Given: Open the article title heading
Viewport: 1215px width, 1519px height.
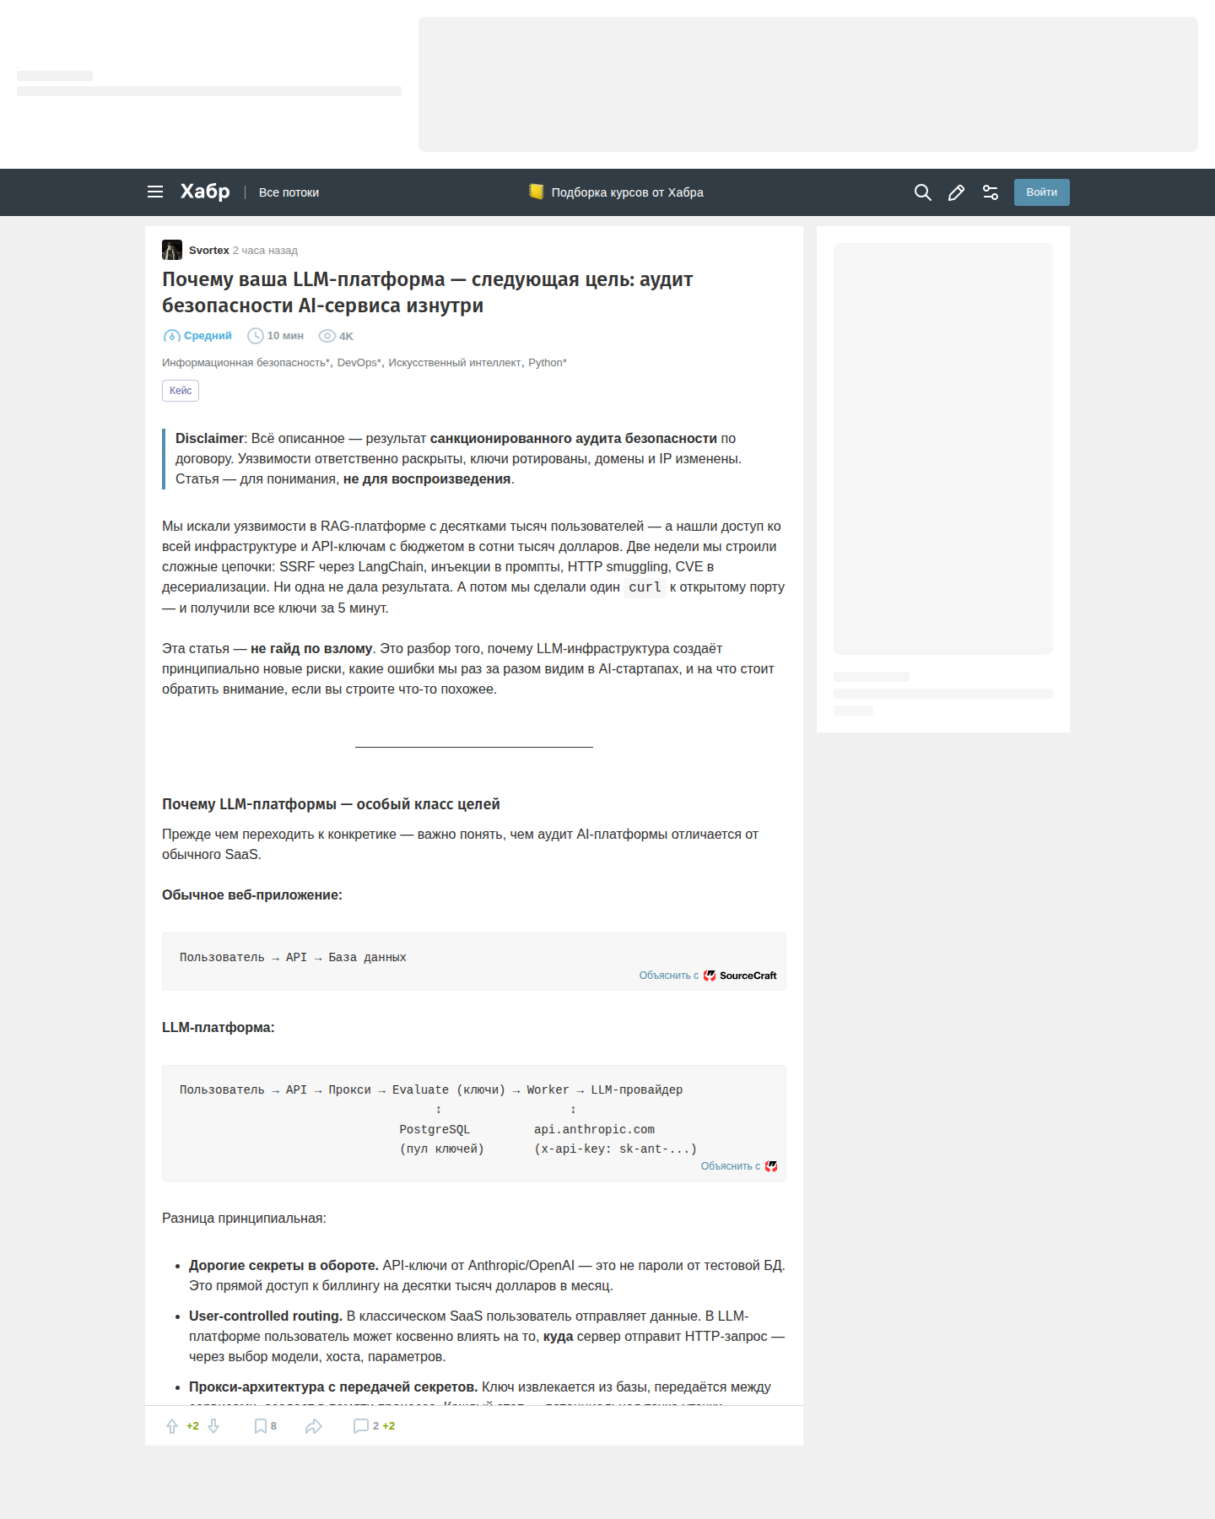Looking at the screenshot, I should coord(427,292).
